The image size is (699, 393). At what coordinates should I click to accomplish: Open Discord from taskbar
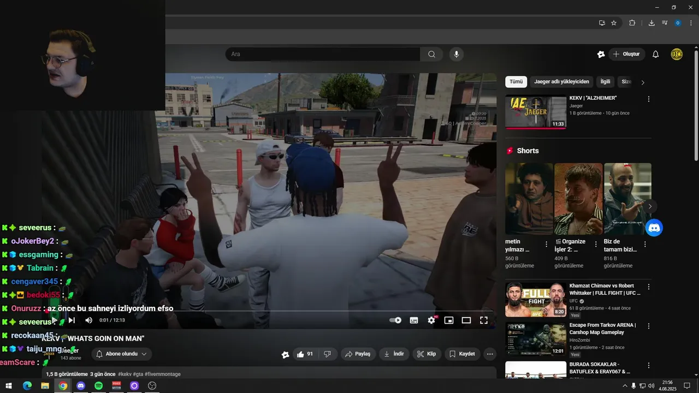(81, 386)
